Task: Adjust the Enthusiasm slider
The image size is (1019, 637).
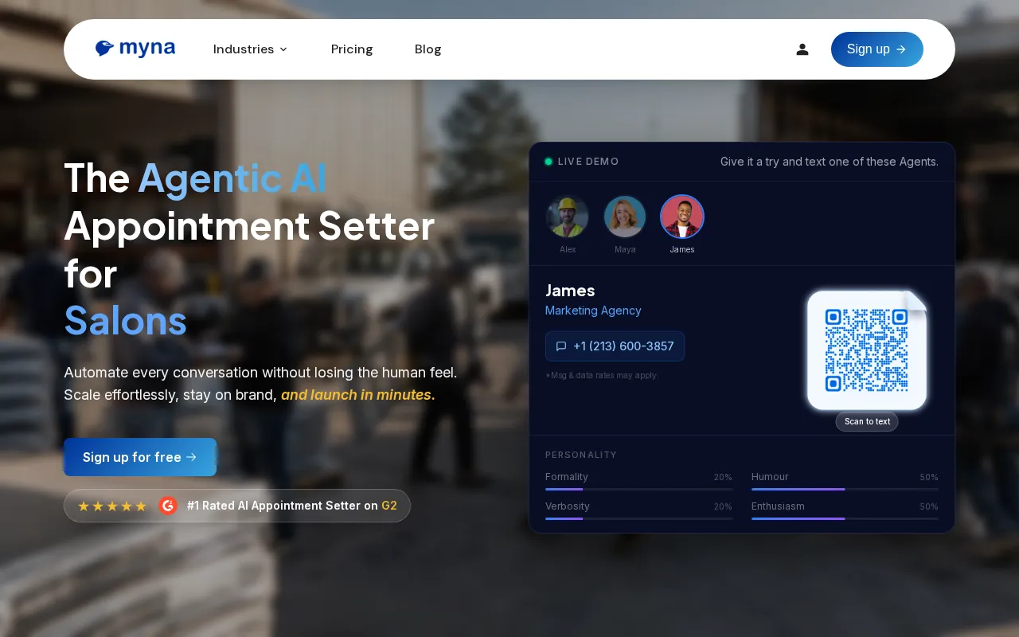Action: tap(845, 518)
